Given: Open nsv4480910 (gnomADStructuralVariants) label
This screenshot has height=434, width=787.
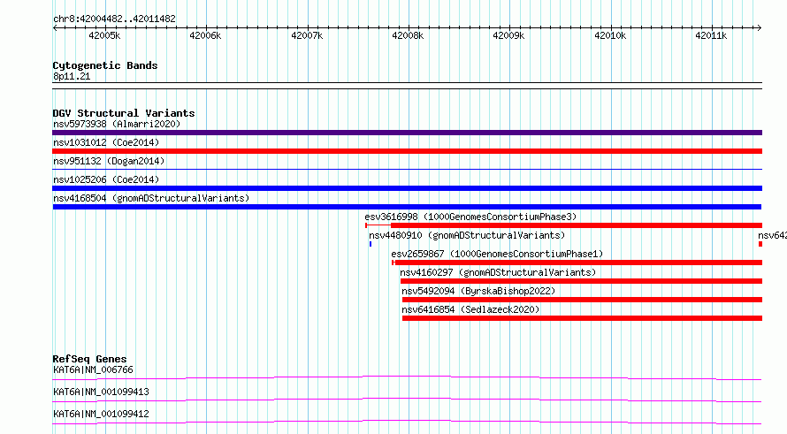Looking at the screenshot, I should tap(467, 235).
